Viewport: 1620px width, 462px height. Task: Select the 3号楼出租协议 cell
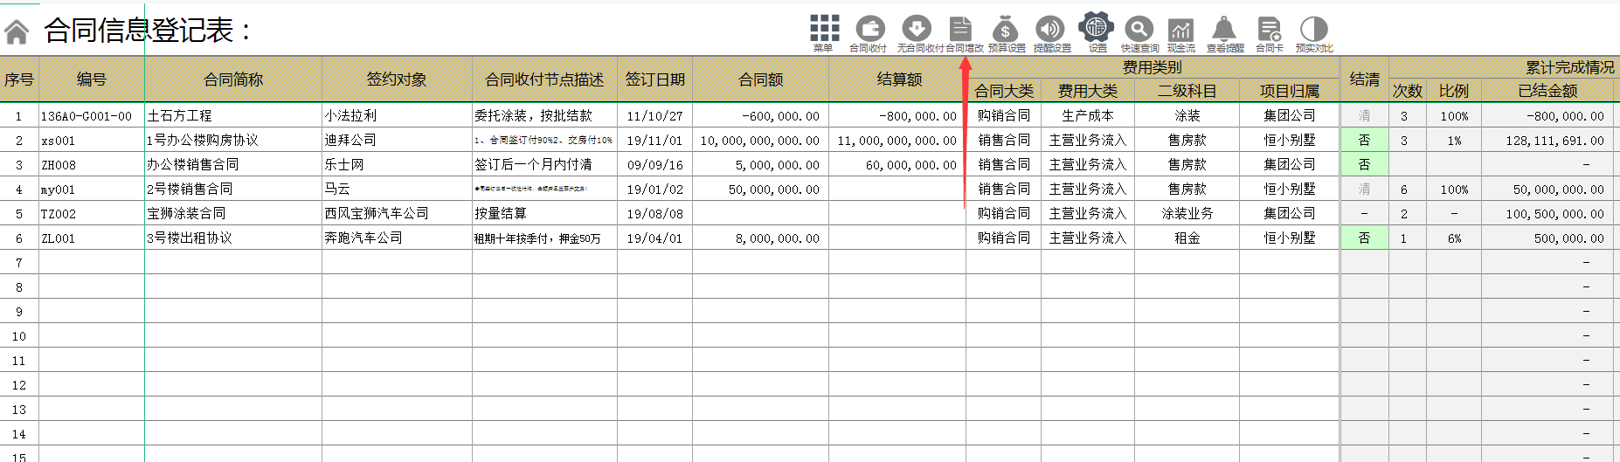233,238
